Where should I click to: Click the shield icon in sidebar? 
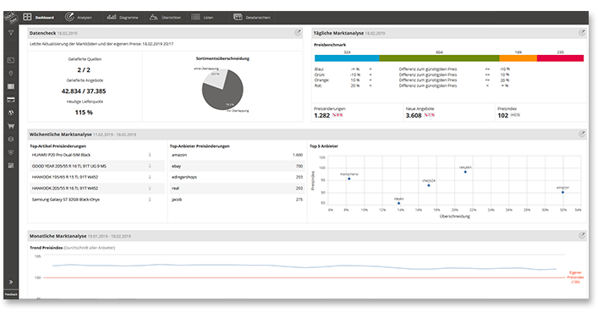pos(11,152)
